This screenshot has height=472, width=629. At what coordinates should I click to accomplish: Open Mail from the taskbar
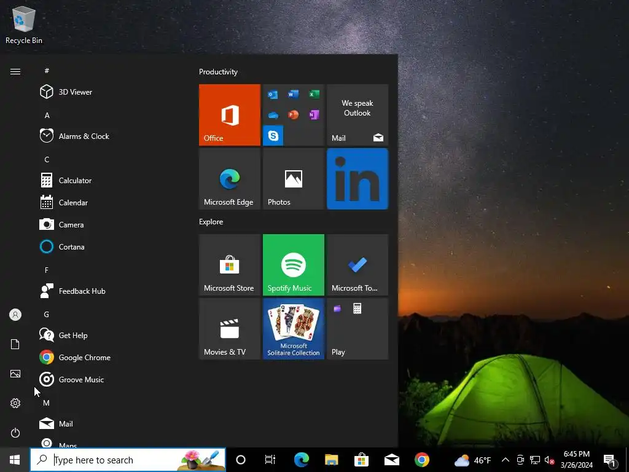[391, 460]
